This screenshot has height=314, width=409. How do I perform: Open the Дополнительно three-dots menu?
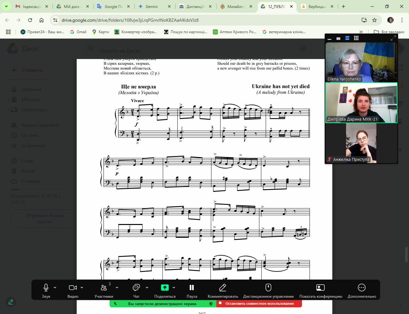(x=362, y=288)
